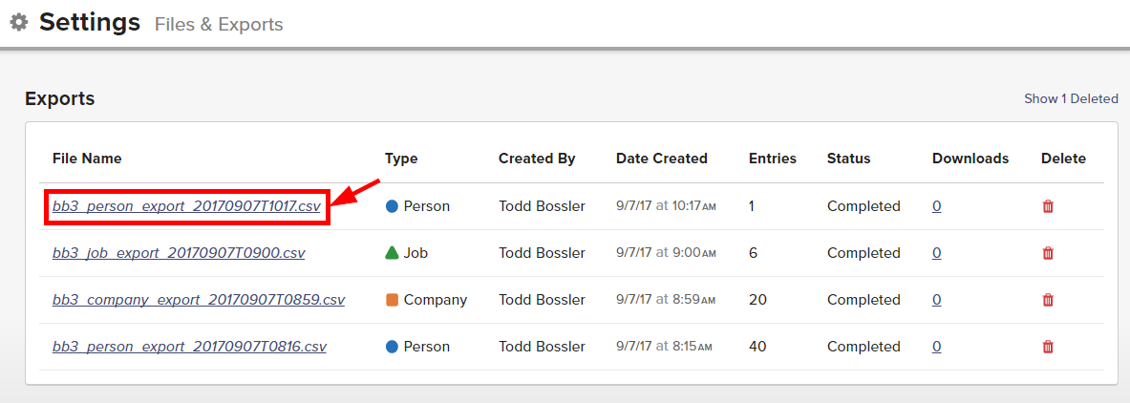Viewport: 1130px width, 403px height.
Task: Click the Date Created column header
Action: click(x=661, y=159)
